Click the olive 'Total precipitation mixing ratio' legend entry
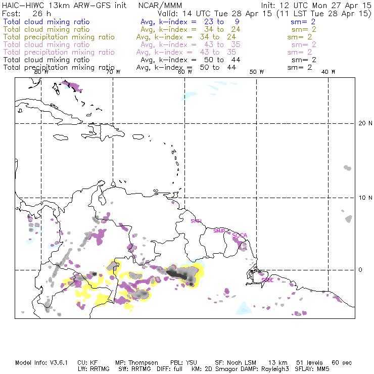Image resolution: width=374 pixels, height=374 pixels. (x=59, y=37)
